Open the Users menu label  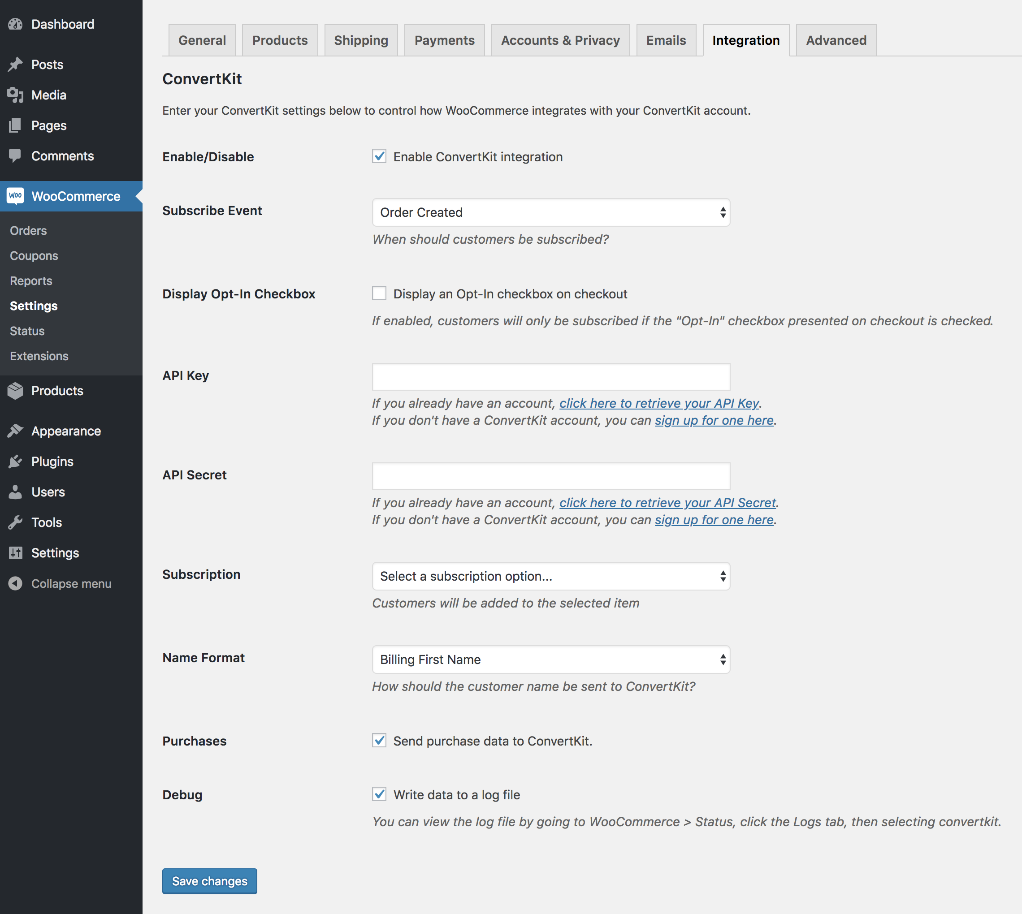[48, 491]
